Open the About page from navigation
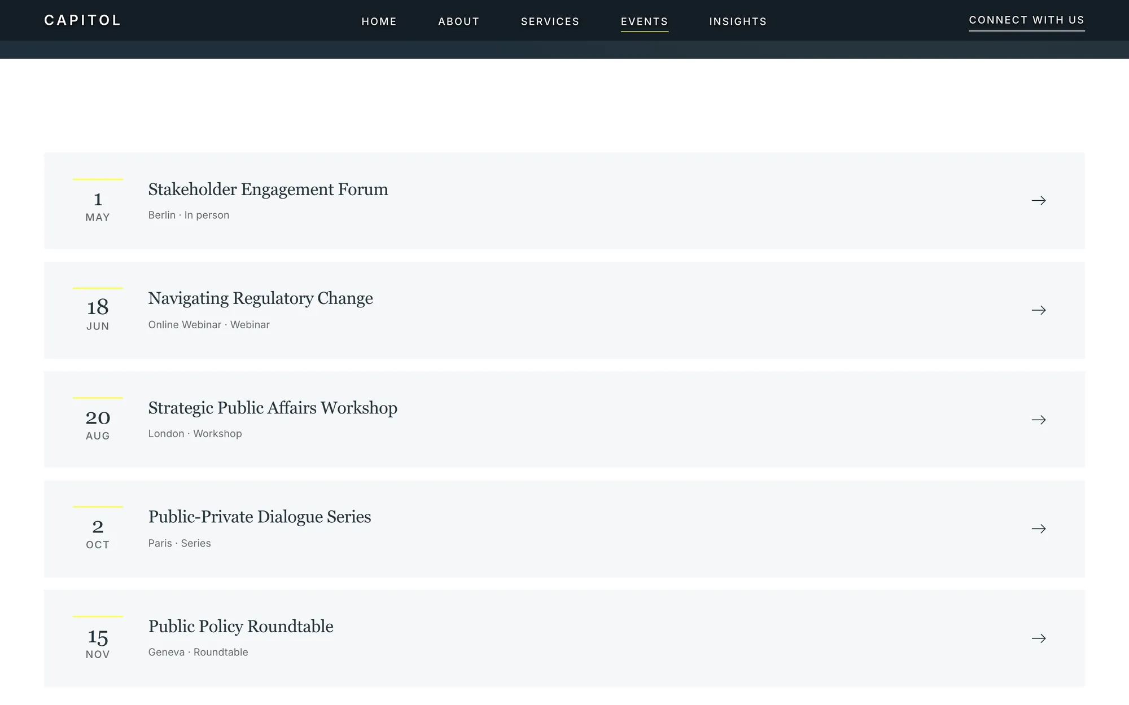 pos(458,21)
